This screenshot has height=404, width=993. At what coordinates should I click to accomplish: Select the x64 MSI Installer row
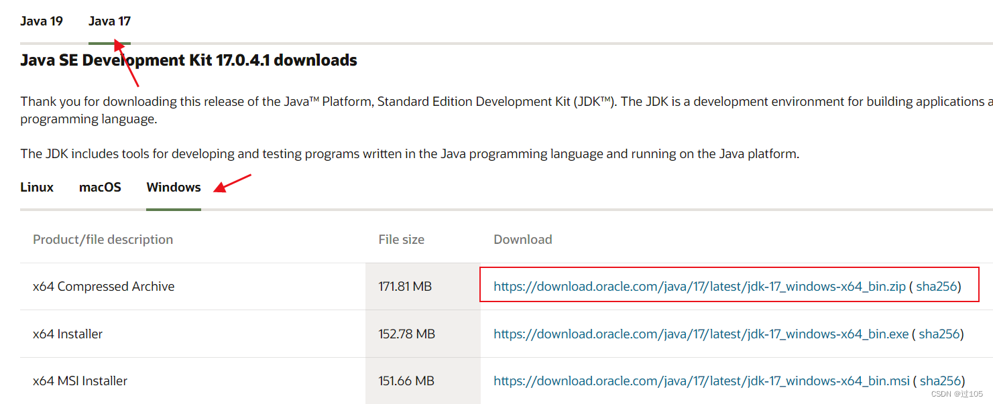[80, 380]
